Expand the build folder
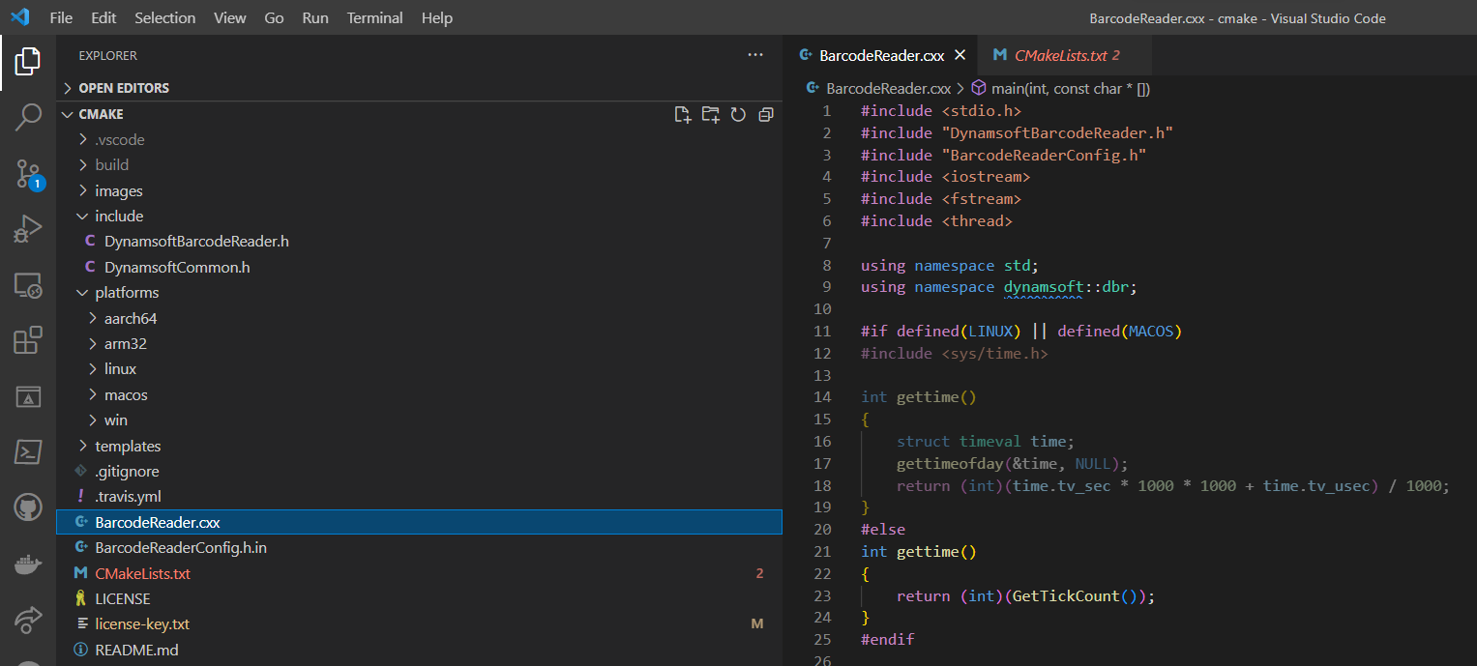The image size is (1477, 666). (111, 165)
